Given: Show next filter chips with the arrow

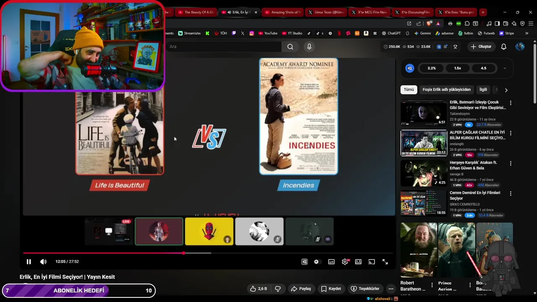Looking at the screenshot, I should coord(506,90).
